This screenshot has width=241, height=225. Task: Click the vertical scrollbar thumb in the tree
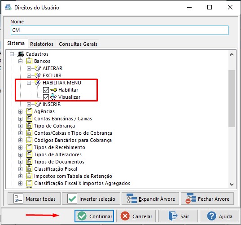232,98
